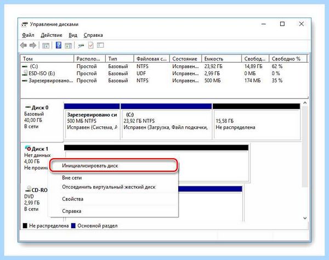Sort by the Файловая с... column header
Image resolution: width=329 pixels, height=260 pixels.
pos(152,59)
